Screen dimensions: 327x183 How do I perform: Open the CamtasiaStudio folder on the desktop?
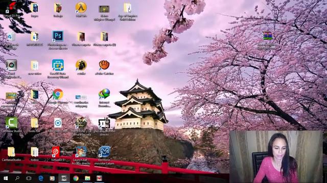[11, 154]
